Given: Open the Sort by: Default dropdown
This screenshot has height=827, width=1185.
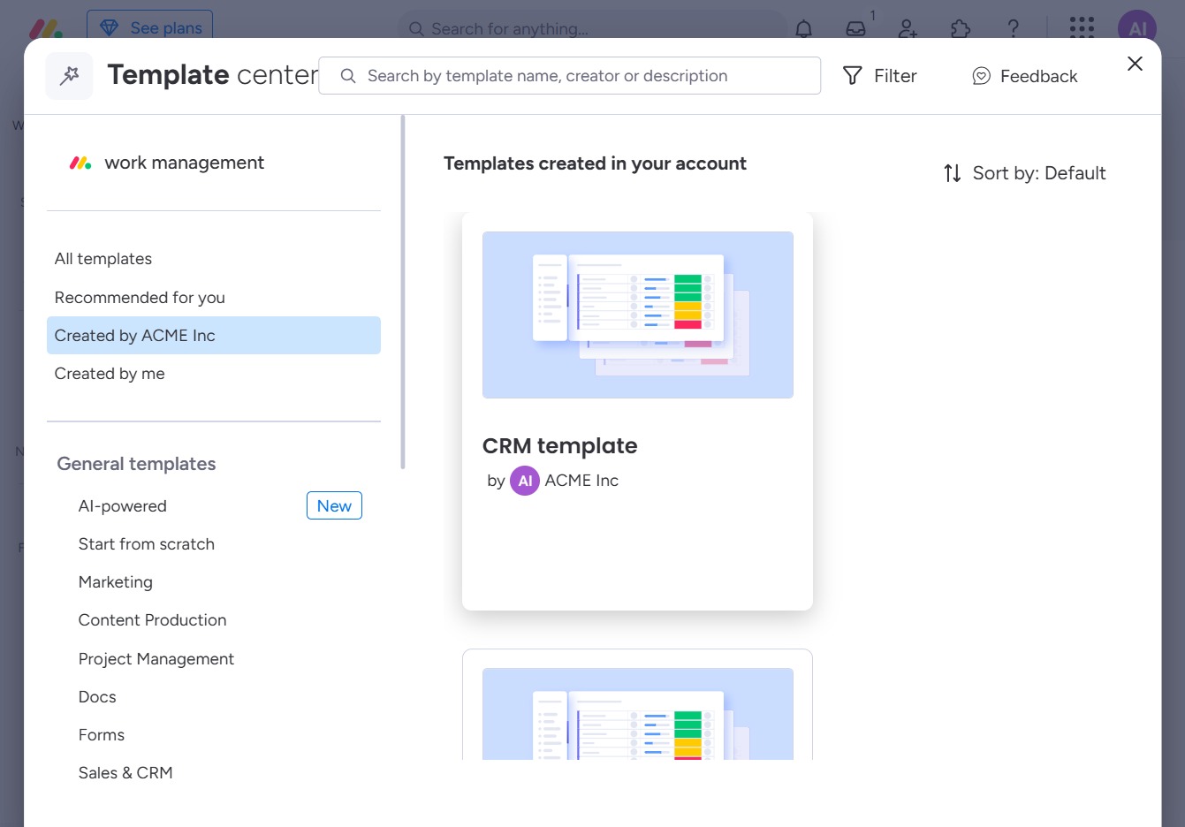Looking at the screenshot, I should pos(1025,173).
